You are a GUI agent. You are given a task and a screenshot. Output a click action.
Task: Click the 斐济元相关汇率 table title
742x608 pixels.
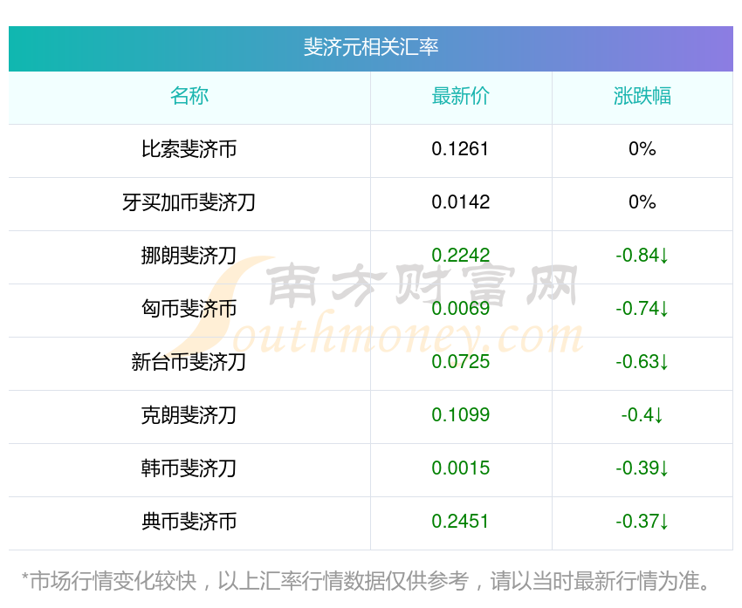click(x=371, y=47)
